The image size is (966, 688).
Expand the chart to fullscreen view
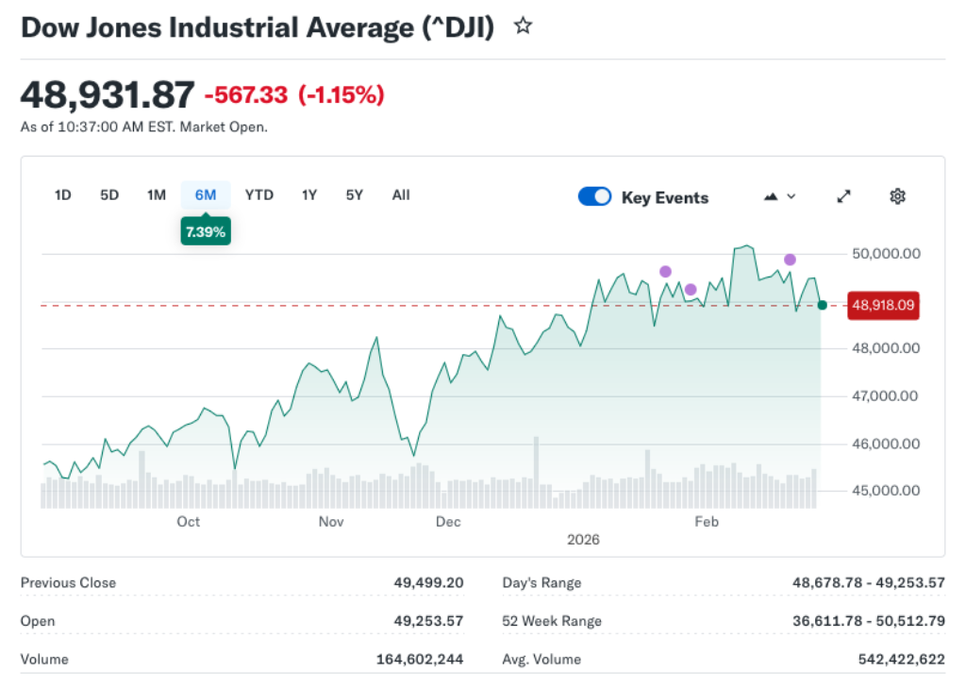click(843, 196)
